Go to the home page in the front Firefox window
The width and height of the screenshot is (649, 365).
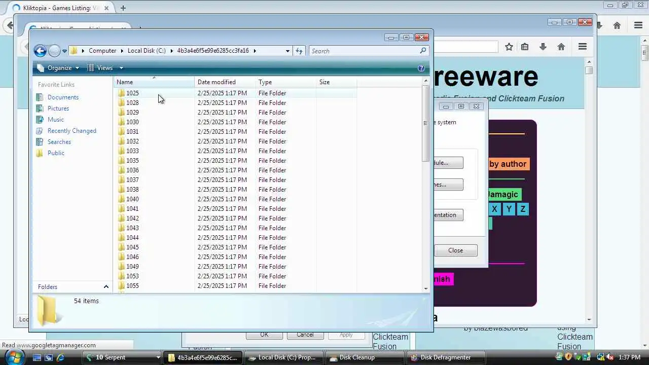(x=561, y=47)
